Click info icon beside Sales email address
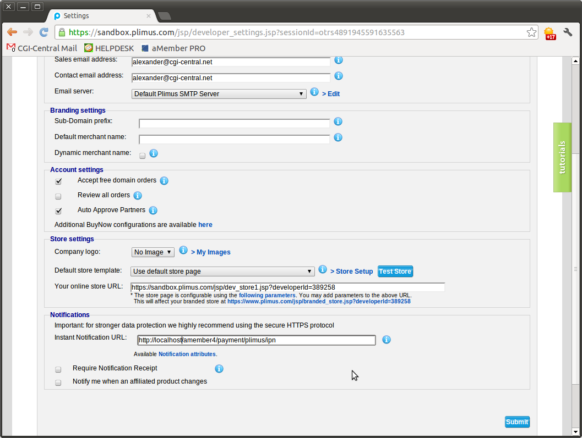 pos(339,60)
